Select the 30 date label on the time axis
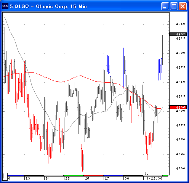 pos(127,178)
